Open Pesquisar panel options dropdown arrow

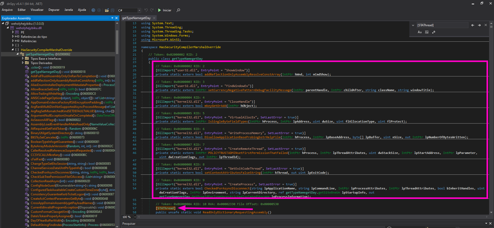click(486, 223)
